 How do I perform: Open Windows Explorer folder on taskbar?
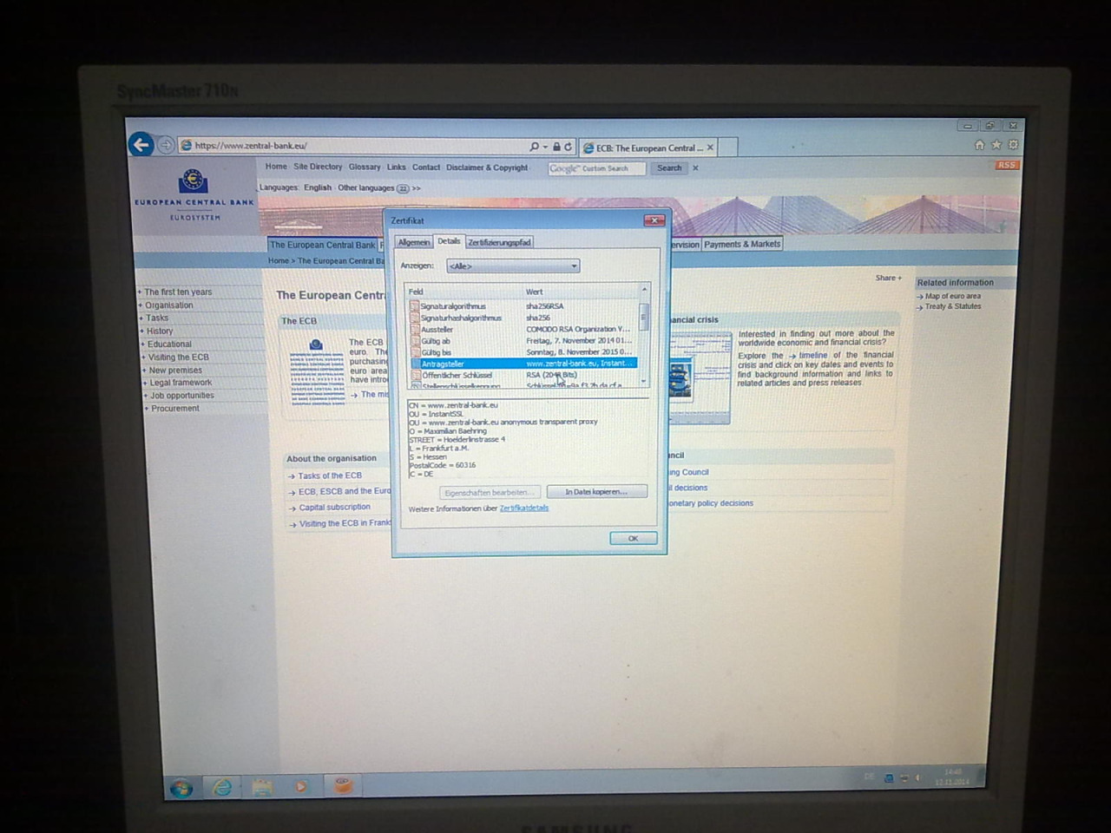pos(261,787)
